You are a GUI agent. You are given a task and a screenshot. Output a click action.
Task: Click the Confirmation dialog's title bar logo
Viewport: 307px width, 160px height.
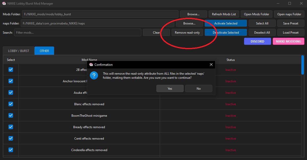91,64
